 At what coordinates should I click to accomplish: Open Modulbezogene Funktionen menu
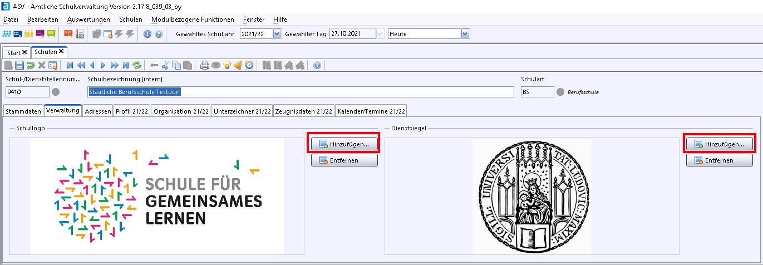(193, 19)
